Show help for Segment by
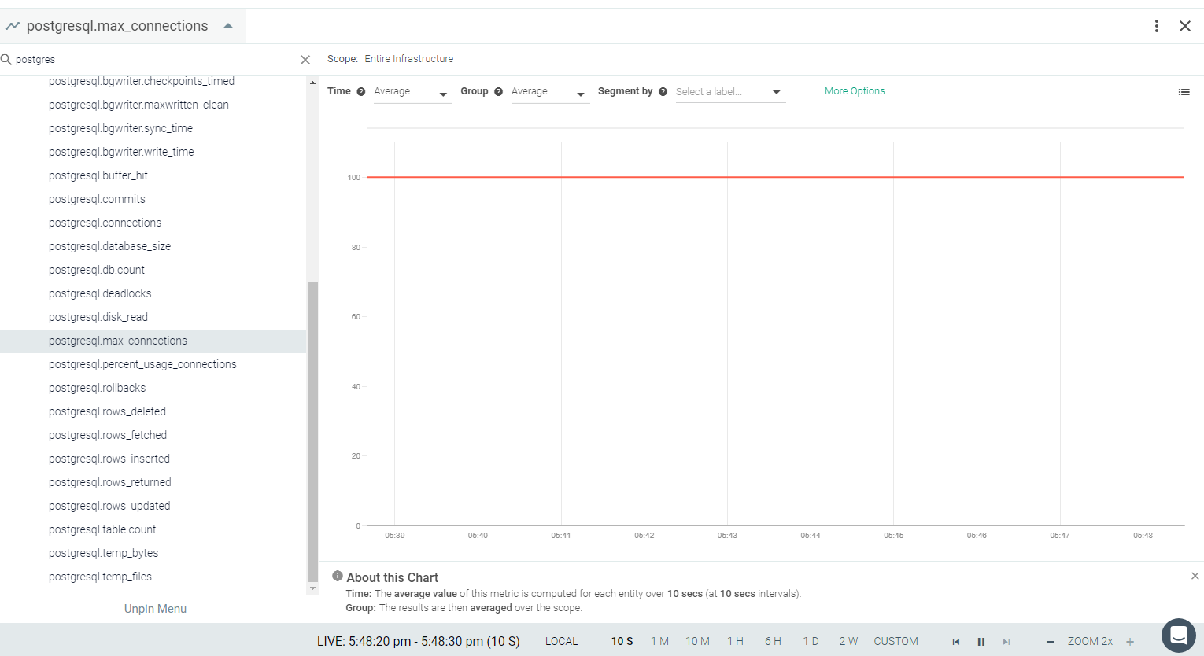 pos(663,92)
